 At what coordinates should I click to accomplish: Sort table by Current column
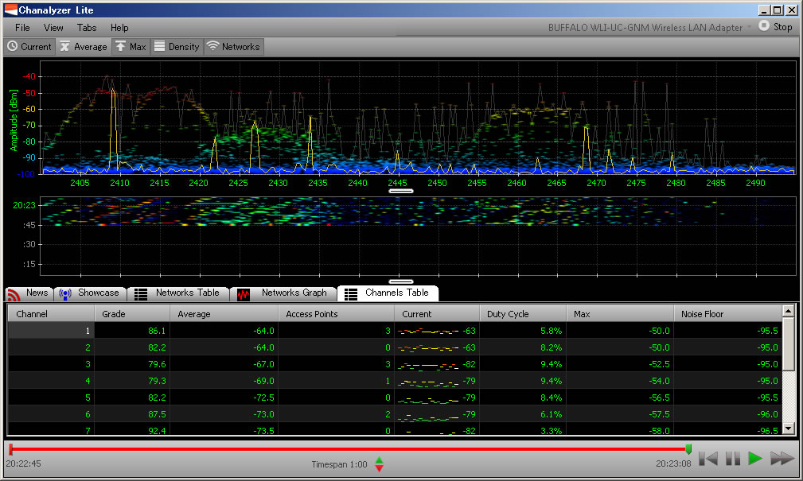click(x=437, y=314)
